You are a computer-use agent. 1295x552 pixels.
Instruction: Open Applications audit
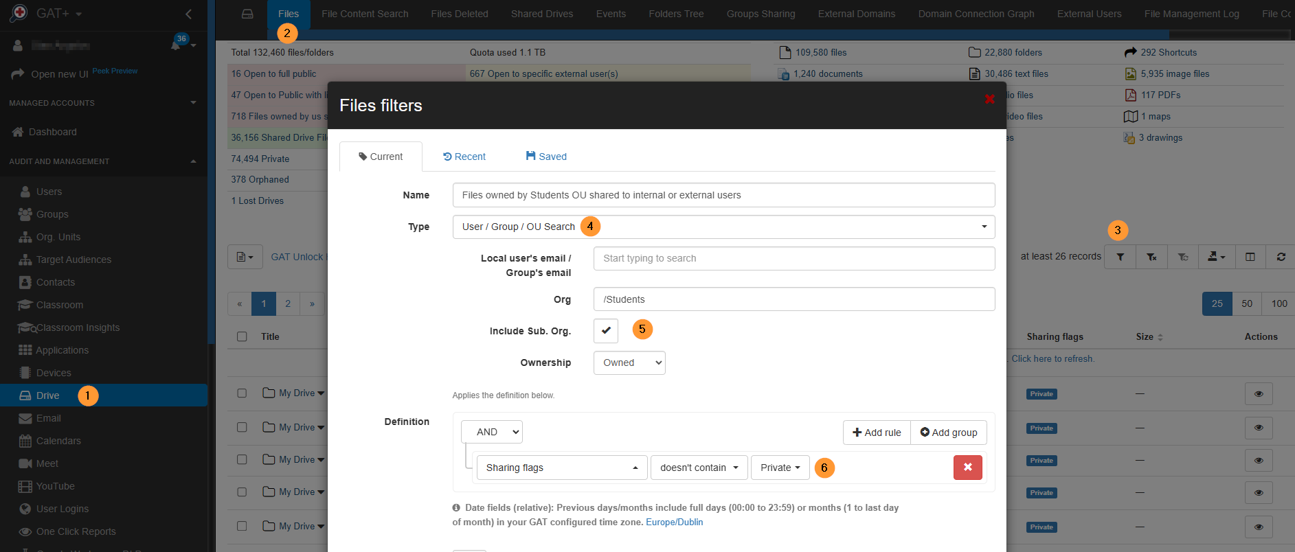pyautogui.click(x=62, y=350)
